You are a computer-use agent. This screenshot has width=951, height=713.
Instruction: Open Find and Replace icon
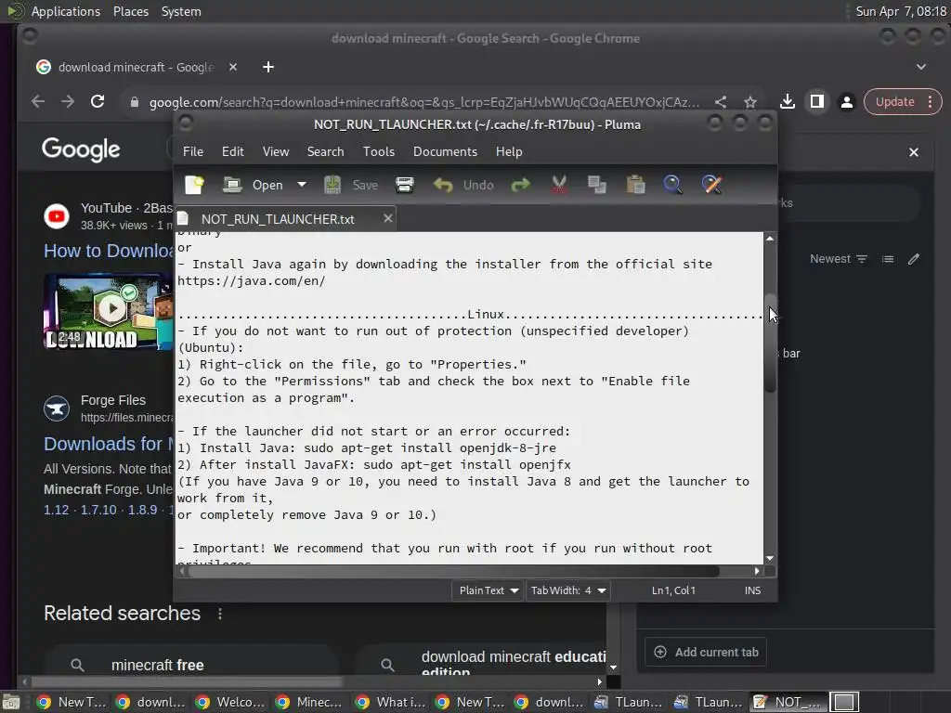coord(711,185)
